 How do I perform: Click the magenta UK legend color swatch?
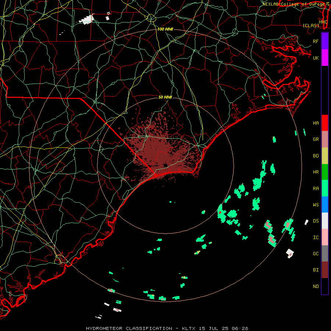(325, 58)
